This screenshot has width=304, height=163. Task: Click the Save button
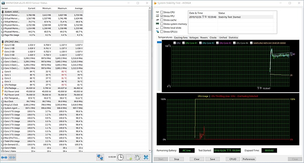click(x=212, y=159)
